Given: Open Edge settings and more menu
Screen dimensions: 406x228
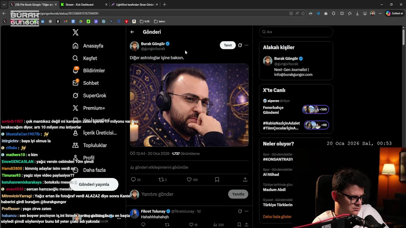Looking at the screenshot, I should (380, 13).
